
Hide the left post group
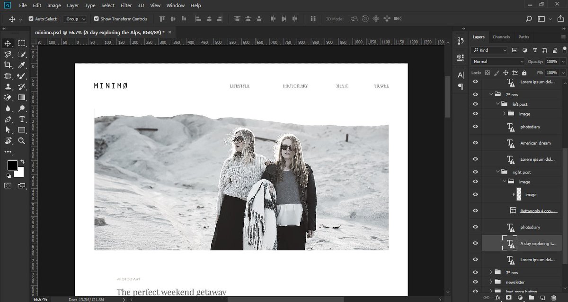coord(475,104)
